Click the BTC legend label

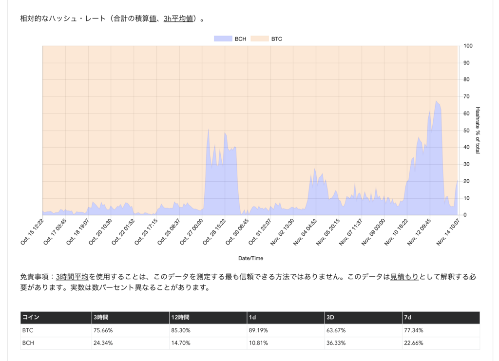277,39
